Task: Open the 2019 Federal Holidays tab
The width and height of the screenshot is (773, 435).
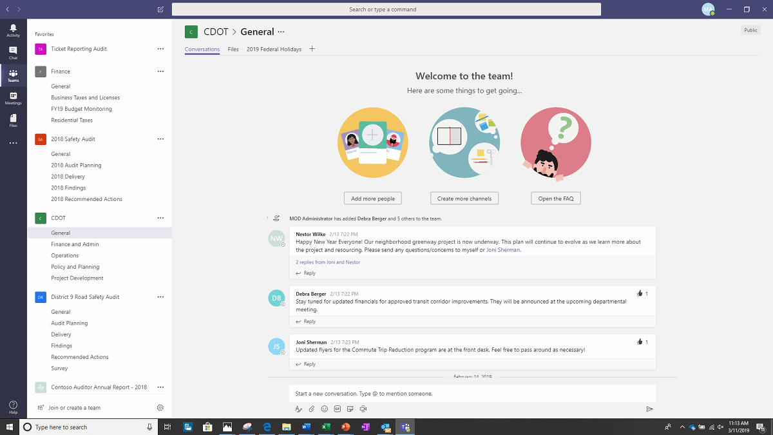Action: 274,49
